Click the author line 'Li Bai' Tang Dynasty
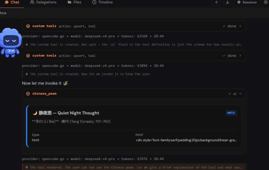The height and width of the screenshot is (170, 269). pos(71,121)
